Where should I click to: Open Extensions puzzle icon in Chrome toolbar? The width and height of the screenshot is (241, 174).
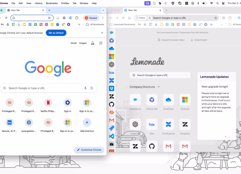coord(77,18)
